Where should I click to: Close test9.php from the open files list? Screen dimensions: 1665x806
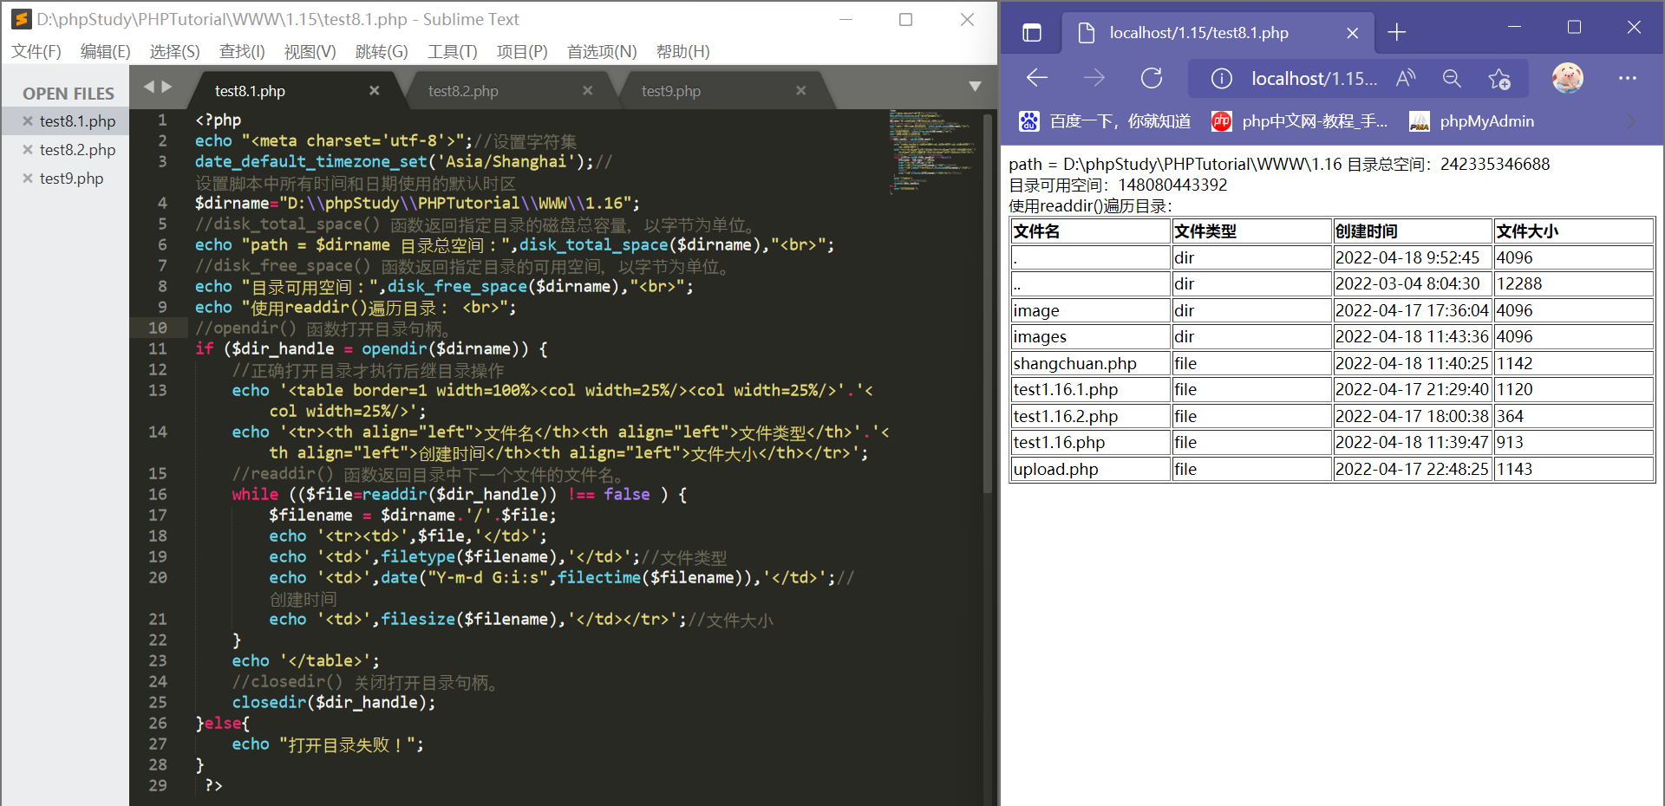tap(28, 179)
